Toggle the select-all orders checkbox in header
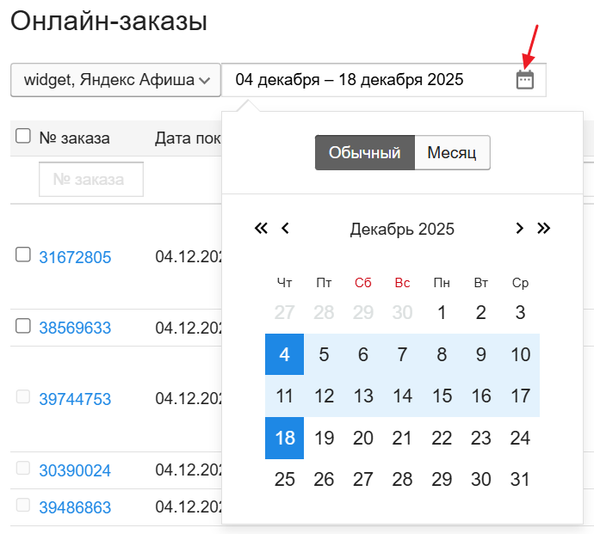This screenshot has height=534, width=594. (23, 137)
